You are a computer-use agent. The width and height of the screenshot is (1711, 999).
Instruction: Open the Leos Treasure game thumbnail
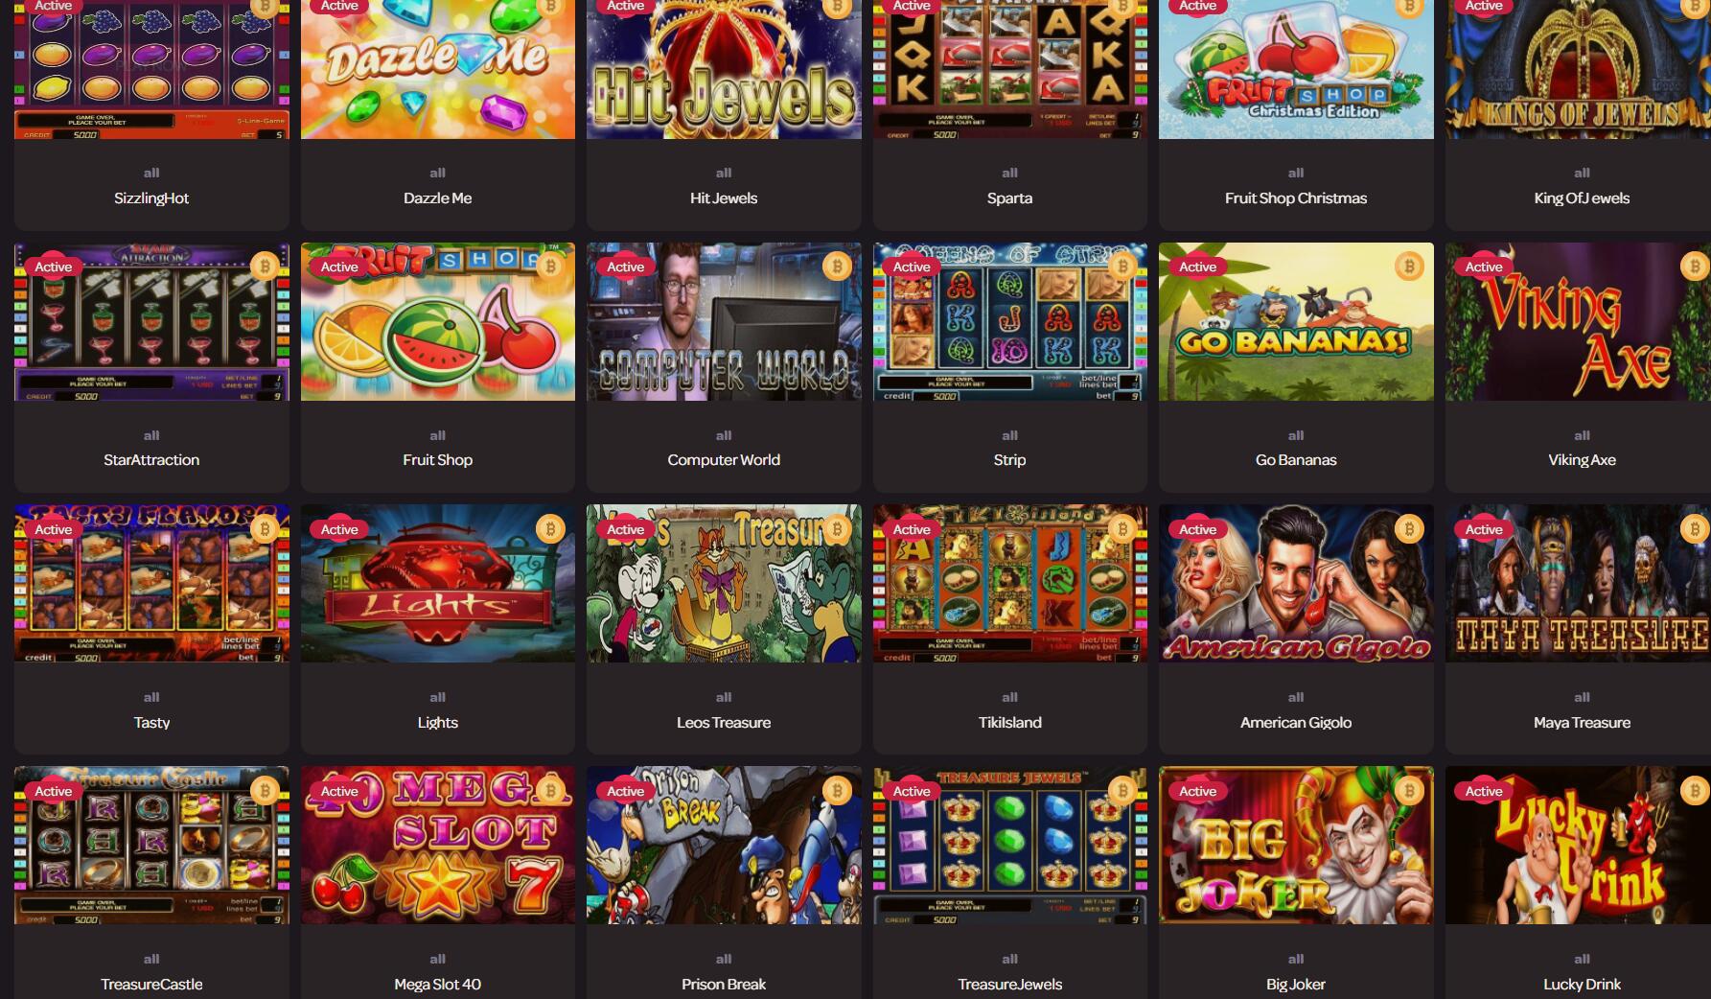pos(724,583)
